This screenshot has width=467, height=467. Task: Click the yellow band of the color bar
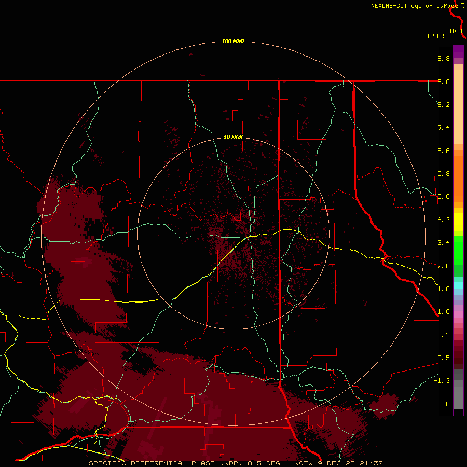pos(458,222)
